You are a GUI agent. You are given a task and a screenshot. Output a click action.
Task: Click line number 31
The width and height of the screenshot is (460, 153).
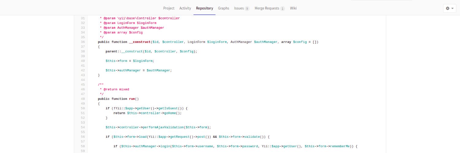tap(83, 18)
